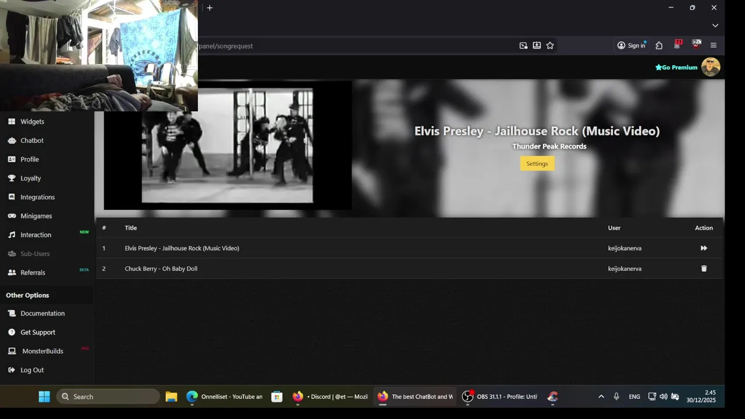This screenshot has width=745, height=419.
Task: Click the MonsterBuilds laptop icon
Action: pos(12,351)
